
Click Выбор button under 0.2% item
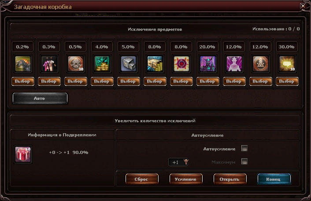(23, 81)
